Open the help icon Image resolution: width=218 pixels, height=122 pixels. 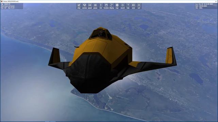[x=128, y=5]
